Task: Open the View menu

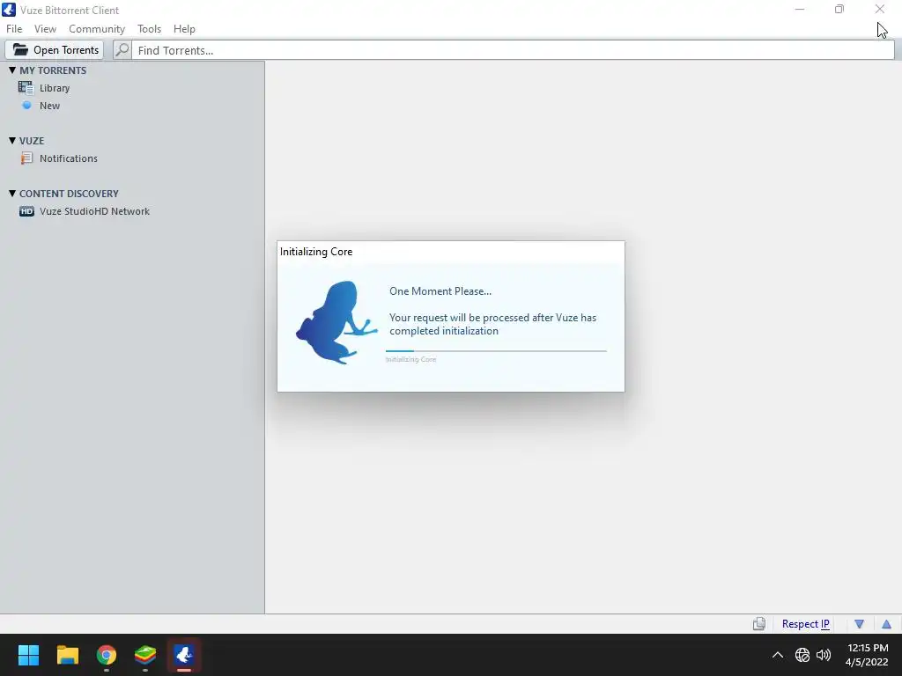Action: (45, 29)
